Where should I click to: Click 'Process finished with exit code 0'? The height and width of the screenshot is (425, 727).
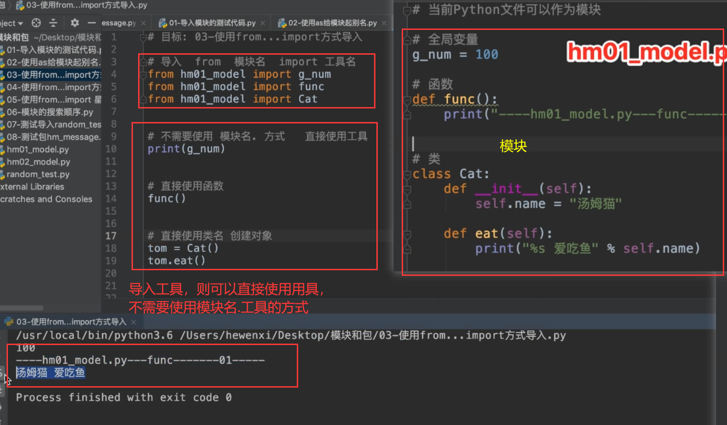[x=124, y=397]
